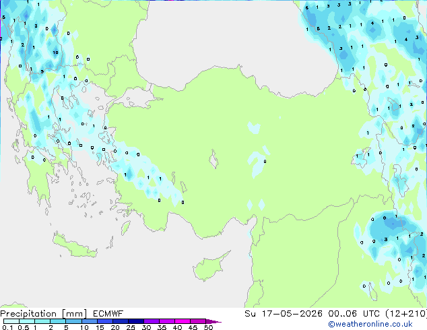
Task: Select the 'Precipitation [mm]' title text
Action: [x=44, y=314]
